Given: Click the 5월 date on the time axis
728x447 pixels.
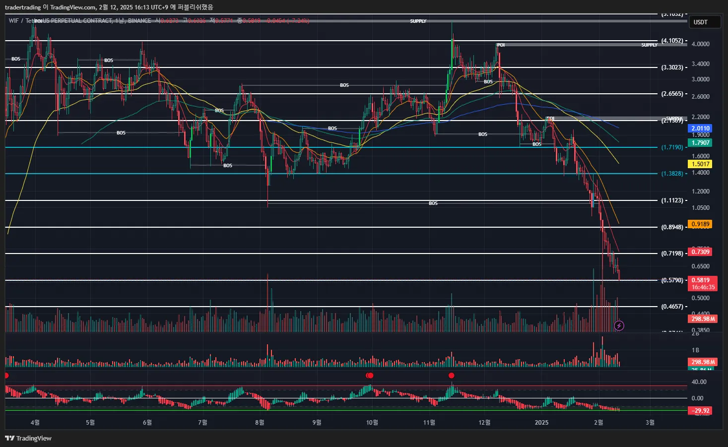Looking at the screenshot, I should 90,422.
